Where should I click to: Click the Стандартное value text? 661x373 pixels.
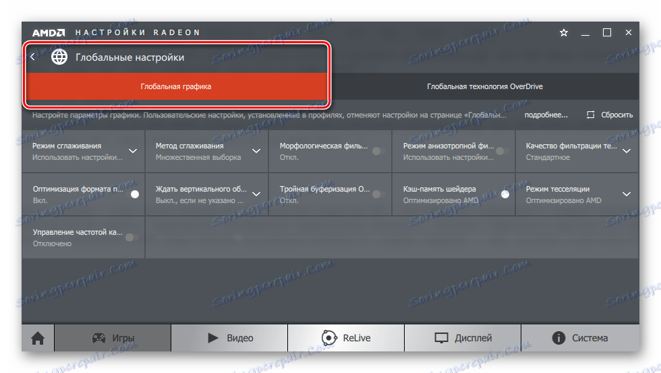pos(548,157)
